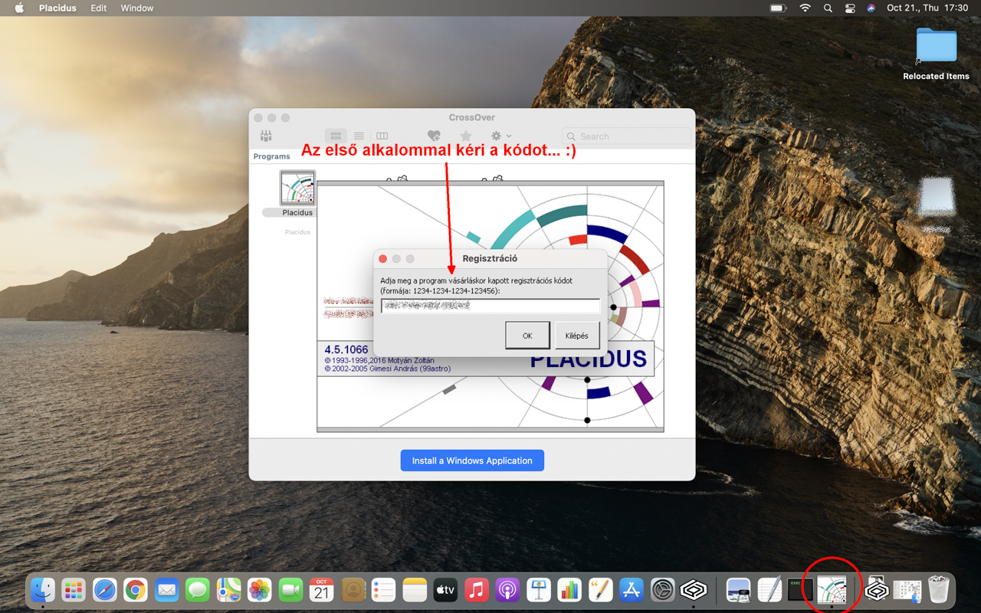Open Control Center in menu bar

849,8
